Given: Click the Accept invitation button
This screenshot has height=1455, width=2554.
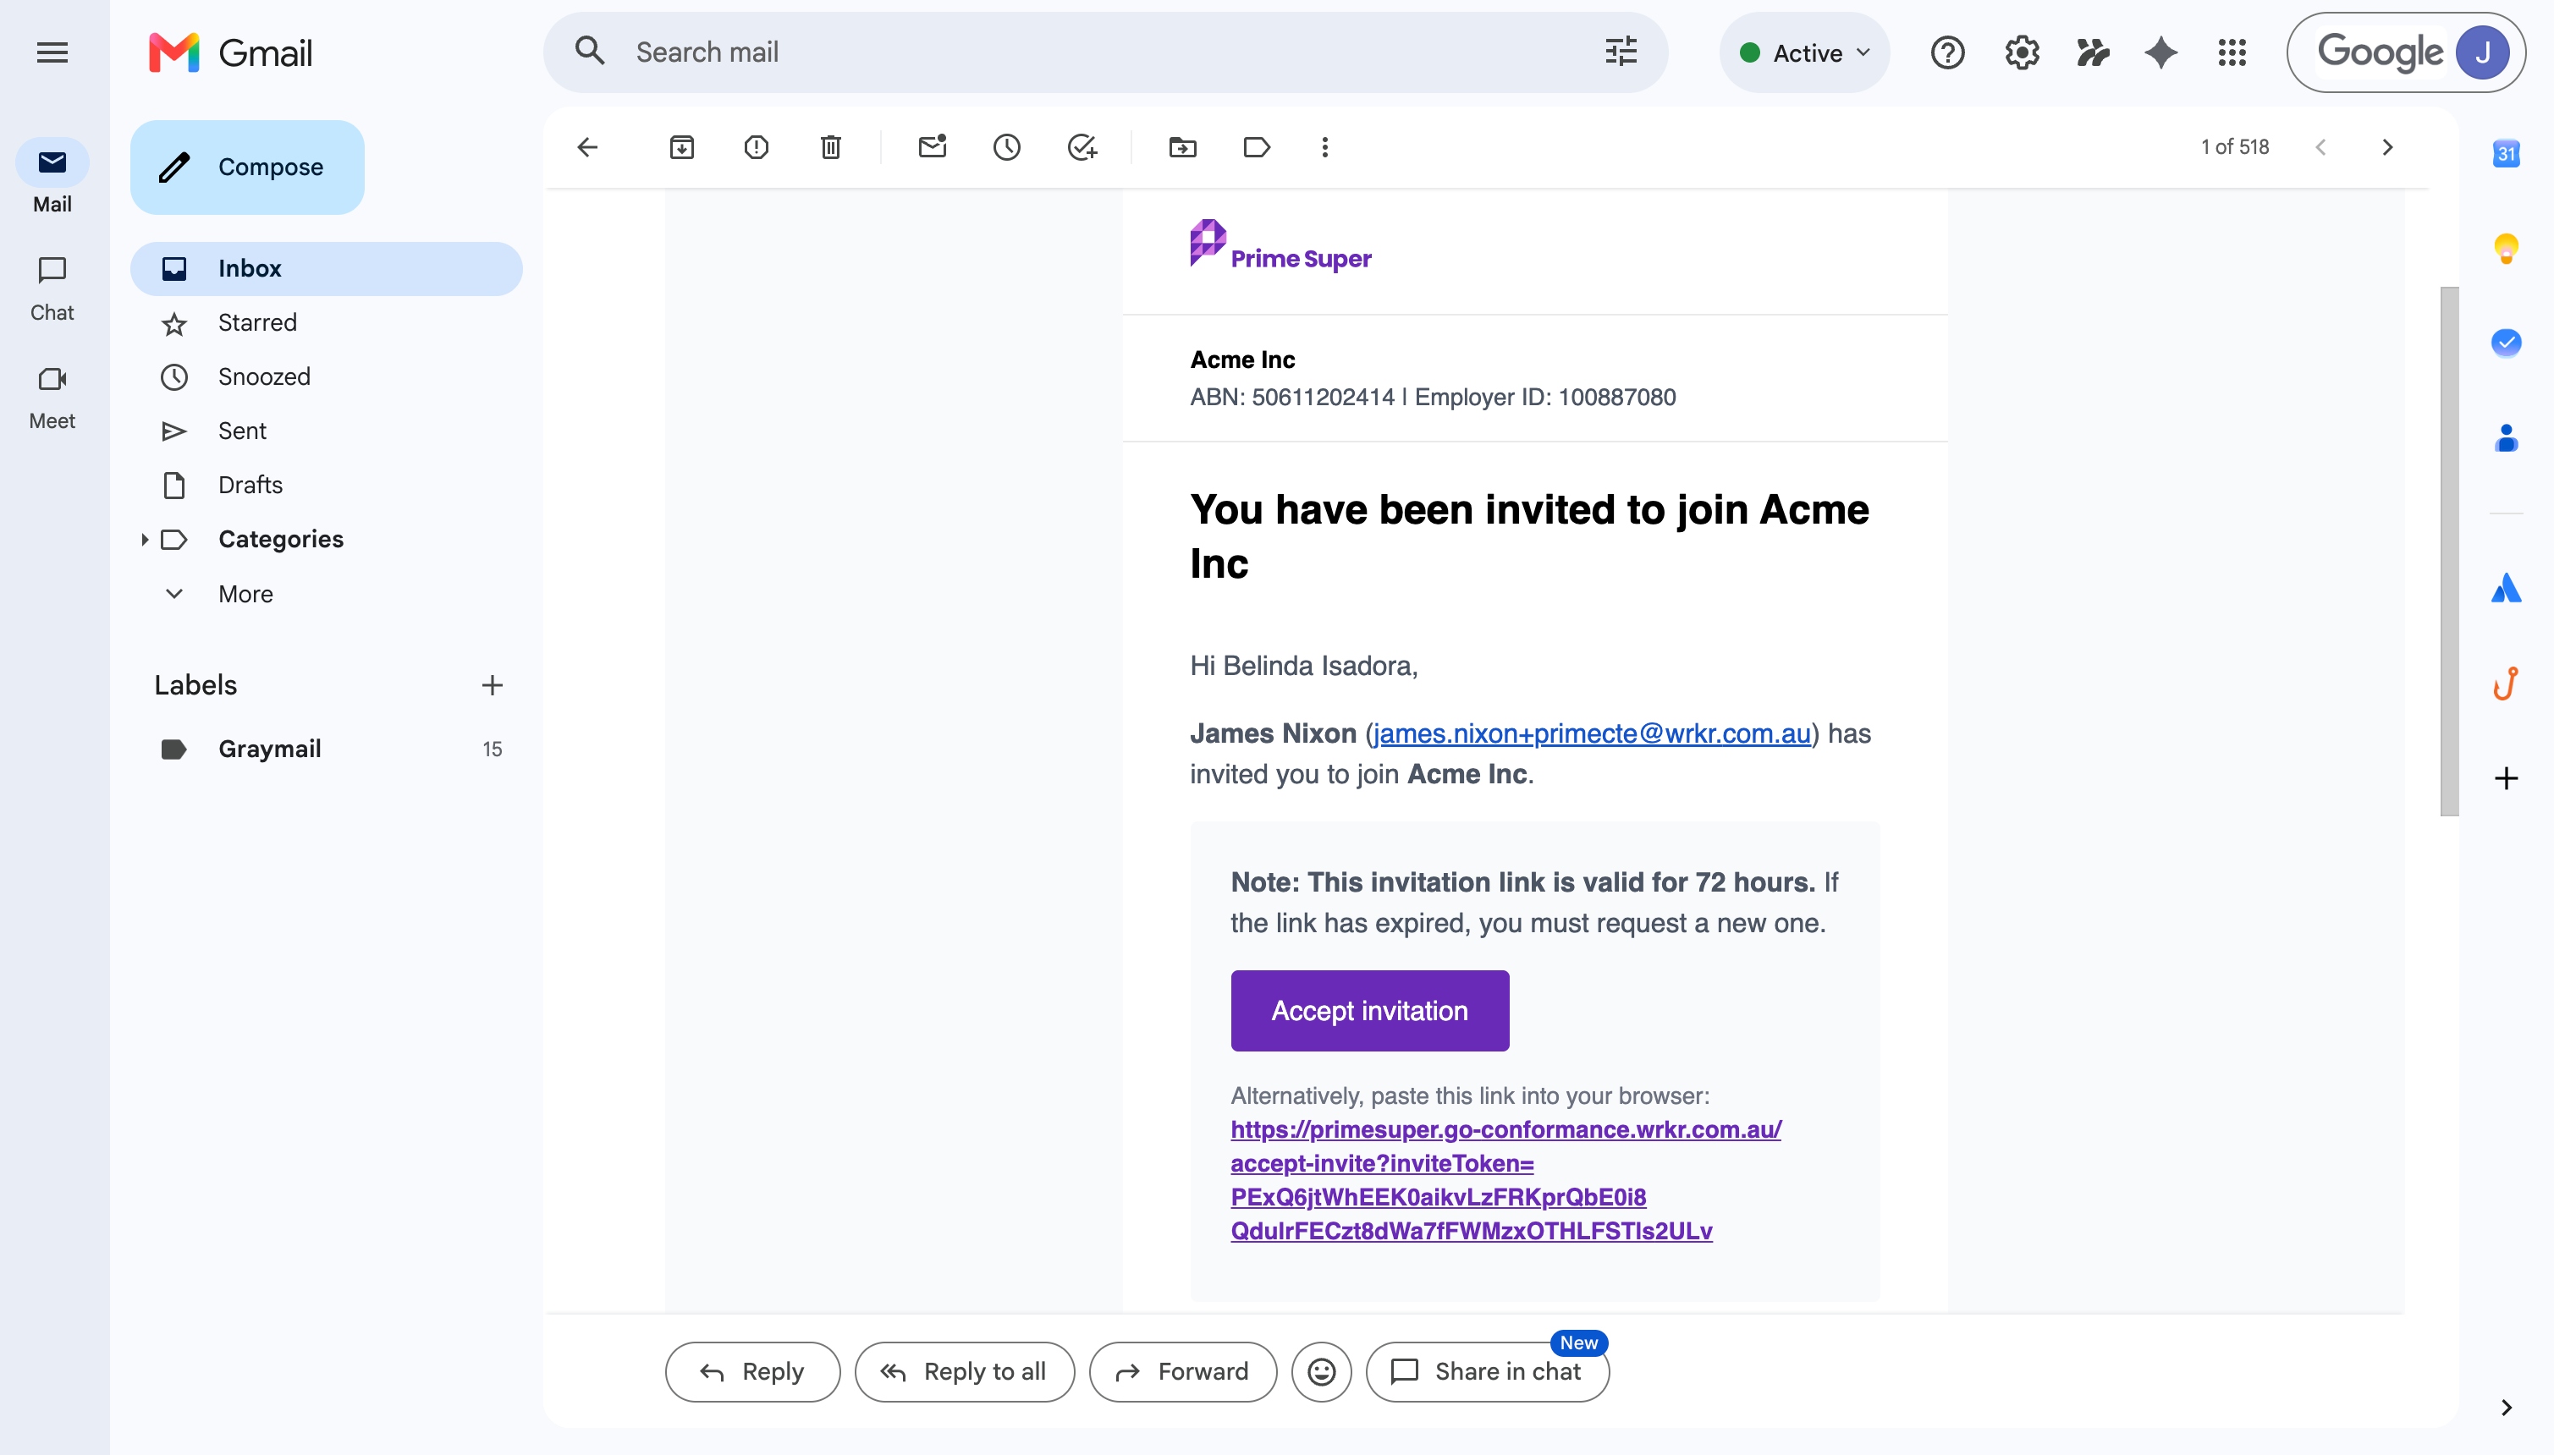Looking at the screenshot, I should coord(1369,1010).
